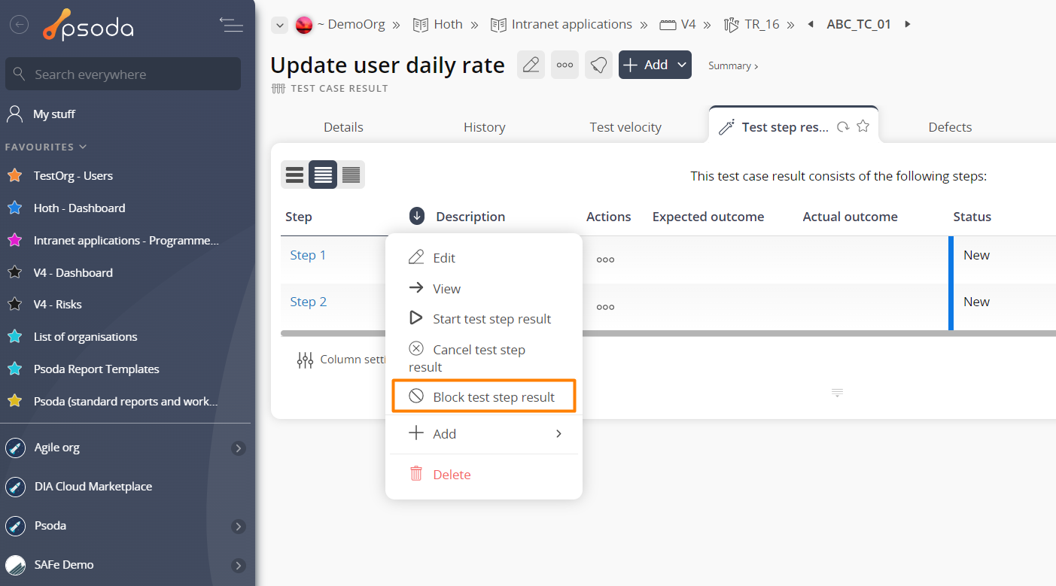Click the yellow star beside Psoda standard reports
The width and height of the screenshot is (1056, 586).
14,401
